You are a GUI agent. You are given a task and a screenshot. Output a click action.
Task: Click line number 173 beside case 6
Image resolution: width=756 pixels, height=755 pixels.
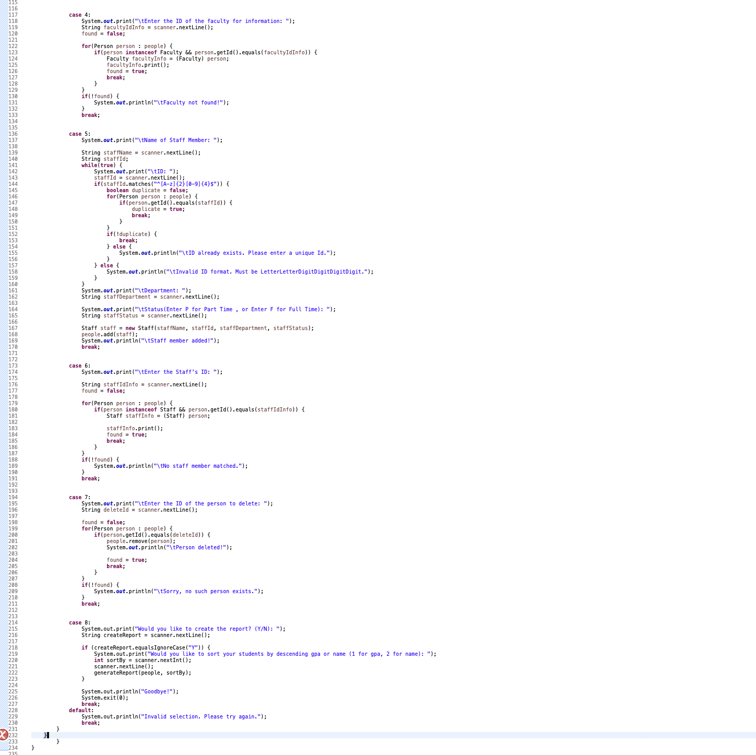(x=13, y=365)
